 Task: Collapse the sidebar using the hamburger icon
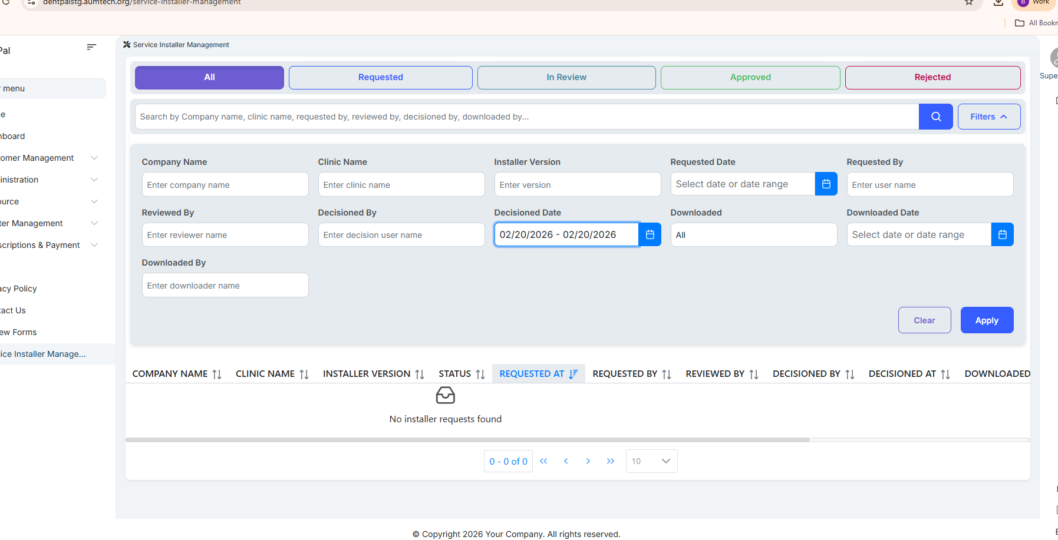[91, 47]
